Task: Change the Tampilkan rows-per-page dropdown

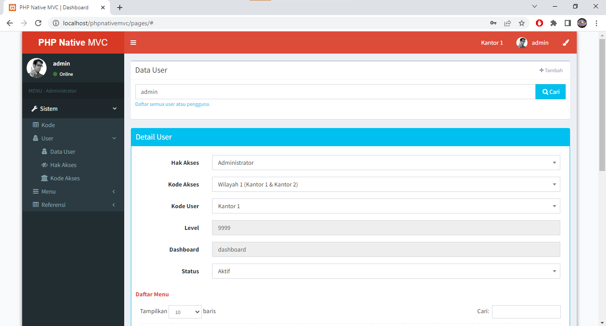Action: (x=185, y=312)
